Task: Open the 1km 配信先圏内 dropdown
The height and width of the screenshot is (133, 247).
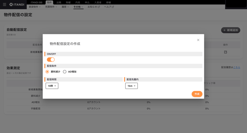Action: pos(131,86)
